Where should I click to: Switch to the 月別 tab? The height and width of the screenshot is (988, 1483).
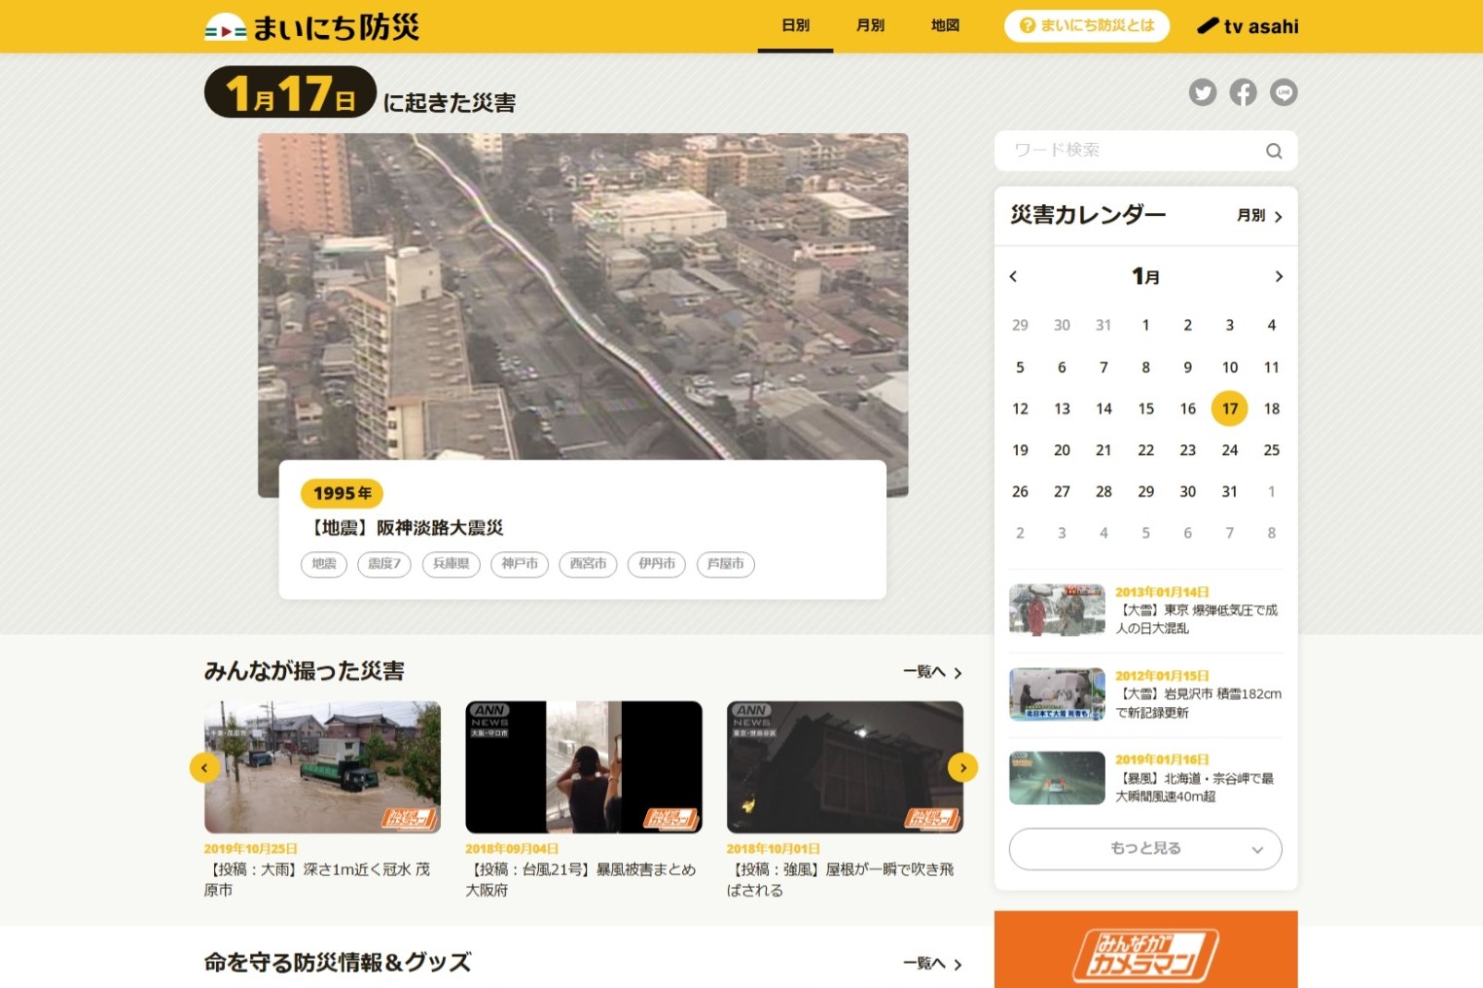[870, 25]
